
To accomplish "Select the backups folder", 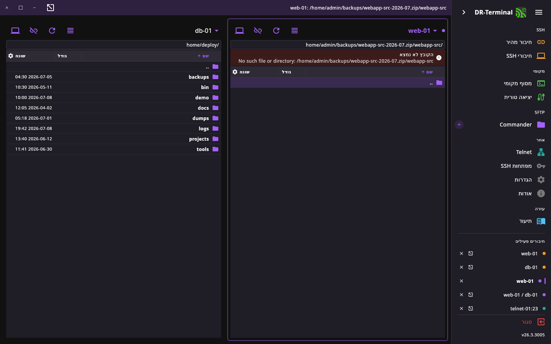I will [x=114, y=77].
